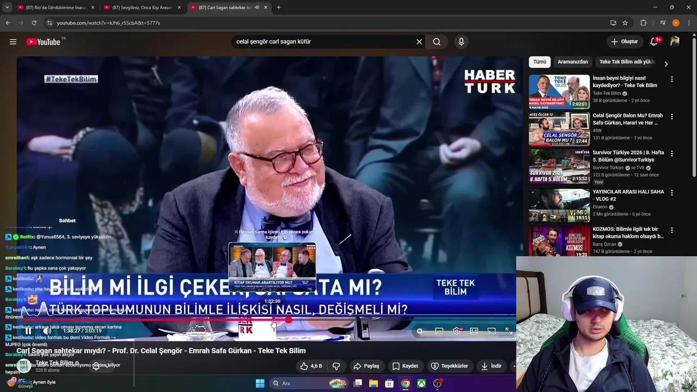Toggle subtitles in the player

point(439,331)
